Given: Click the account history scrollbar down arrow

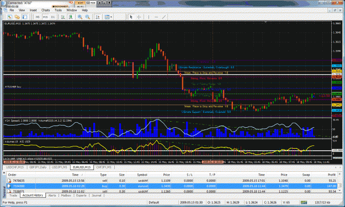Looking at the screenshot, I should tap(340, 191).
